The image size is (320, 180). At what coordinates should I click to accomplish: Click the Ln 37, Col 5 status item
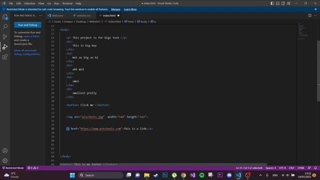tap(249, 168)
